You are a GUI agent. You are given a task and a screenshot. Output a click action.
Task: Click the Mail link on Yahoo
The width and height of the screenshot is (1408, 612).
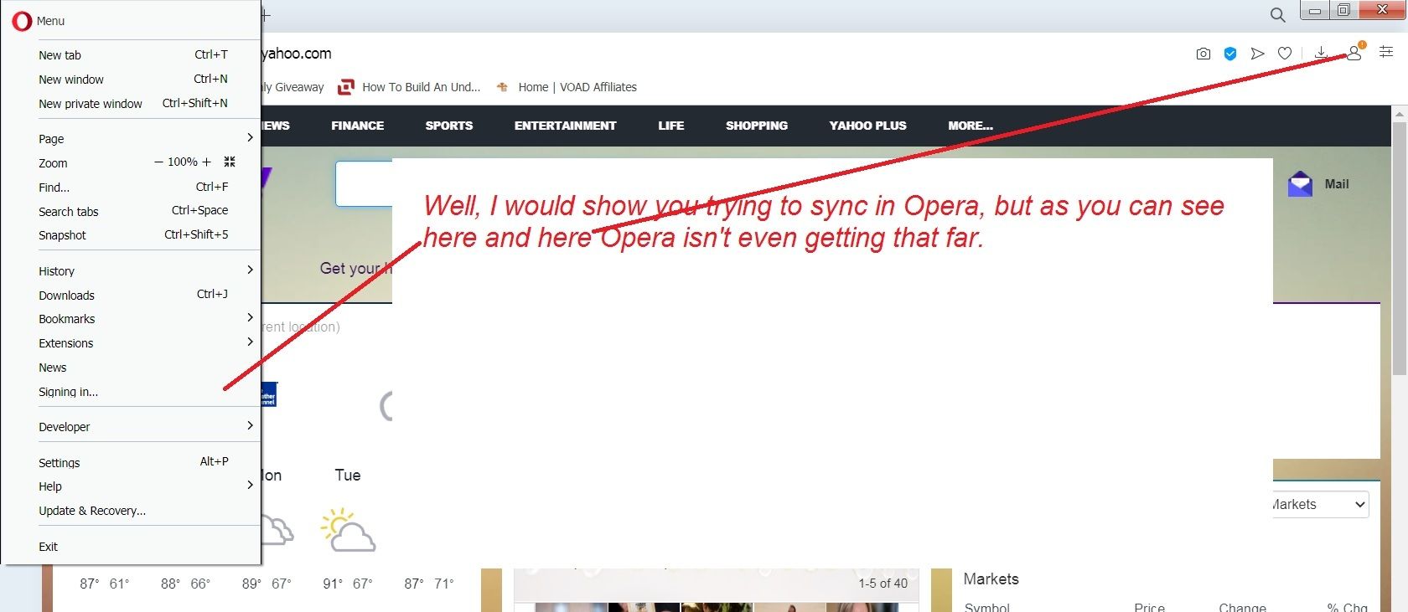click(x=1337, y=184)
